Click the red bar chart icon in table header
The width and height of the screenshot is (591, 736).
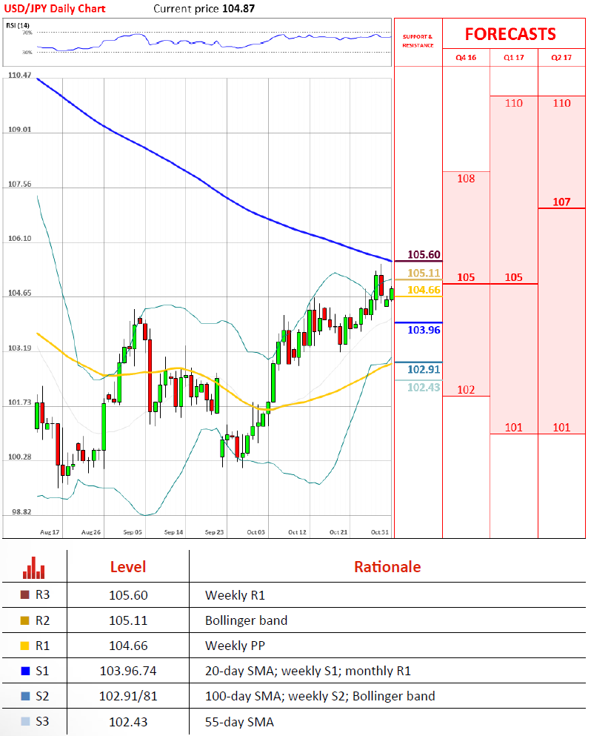(34, 568)
